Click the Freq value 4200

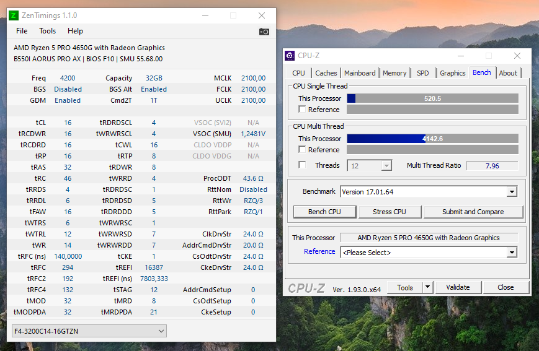(x=68, y=78)
